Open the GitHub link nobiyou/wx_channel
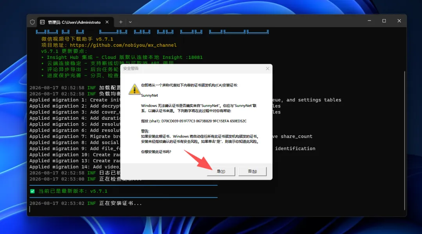The image size is (422, 234). point(123,45)
